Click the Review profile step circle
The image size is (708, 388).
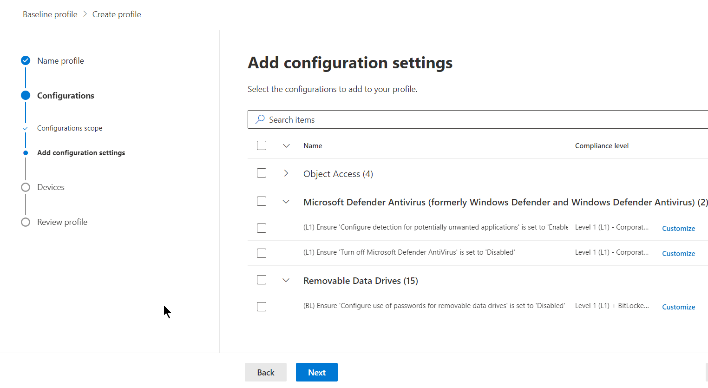(26, 222)
